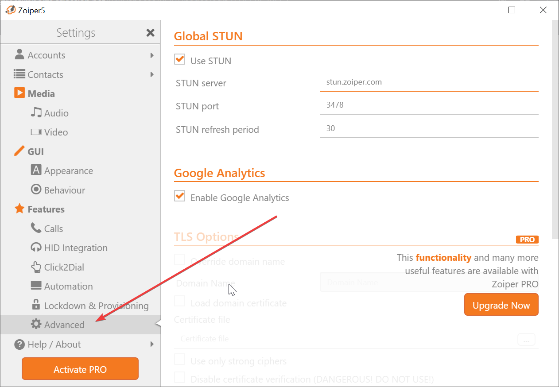Click the GUI pencil icon
The image size is (559, 387).
[19, 151]
